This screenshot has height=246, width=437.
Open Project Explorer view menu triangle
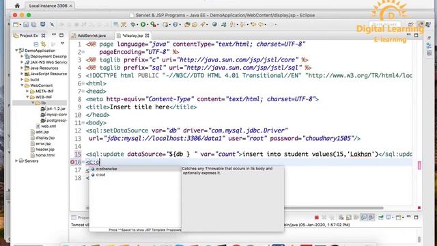tap(62, 44)
